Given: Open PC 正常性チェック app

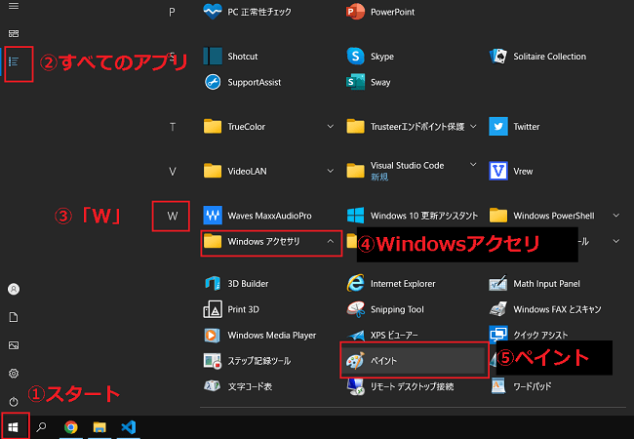Looking at the screenshot, I should (x=247, y=12).
